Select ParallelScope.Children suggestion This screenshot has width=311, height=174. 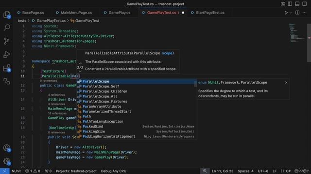(x=137, y=91)
